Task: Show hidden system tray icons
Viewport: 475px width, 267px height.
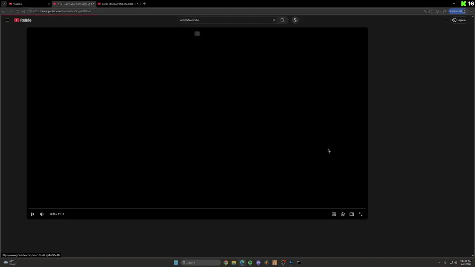Action: point(439,263)
